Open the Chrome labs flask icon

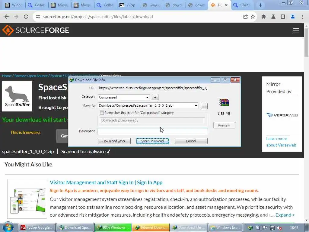273,17
